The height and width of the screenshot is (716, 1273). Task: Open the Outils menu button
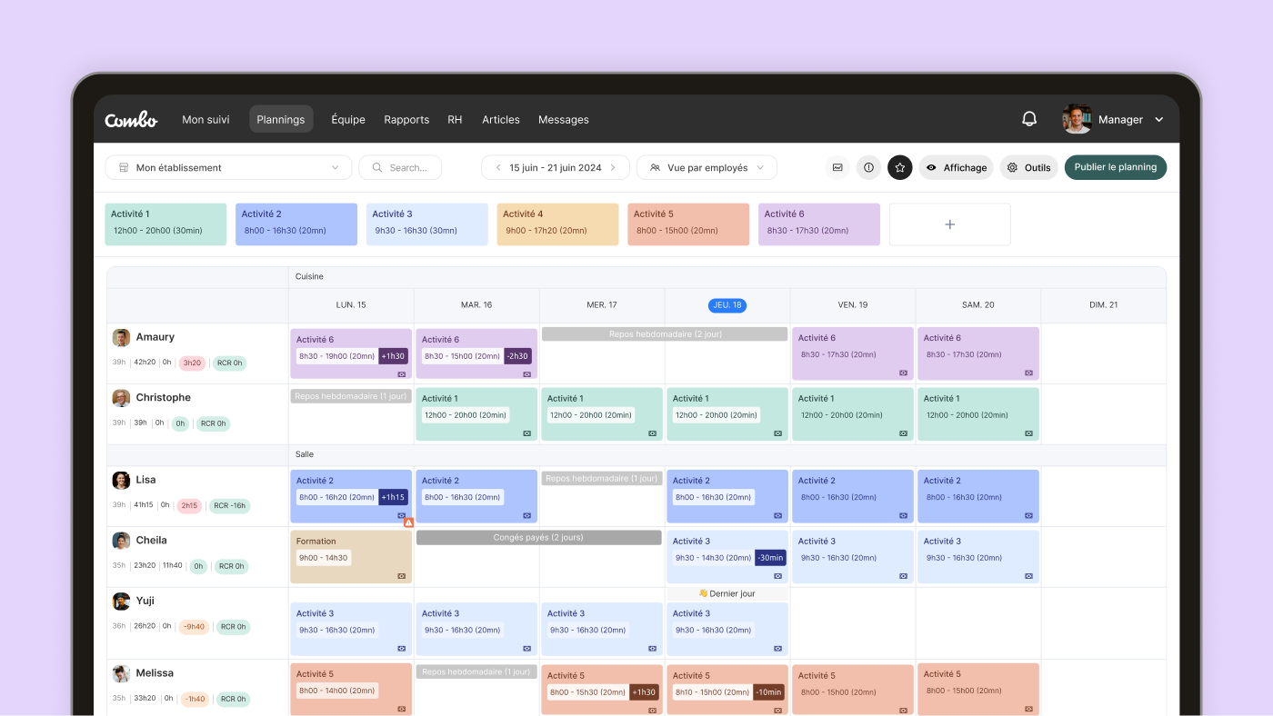pyautogui.click(x=1028, y=167)
